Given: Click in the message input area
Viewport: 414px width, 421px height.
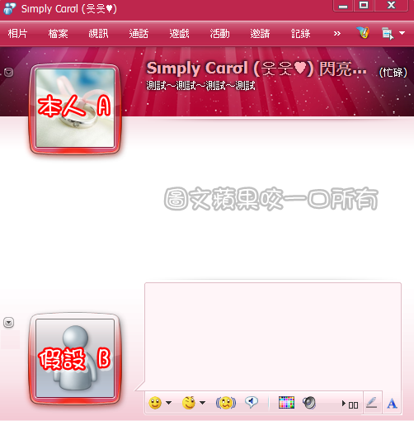Looking at the screenshot, I should [273, 336].
